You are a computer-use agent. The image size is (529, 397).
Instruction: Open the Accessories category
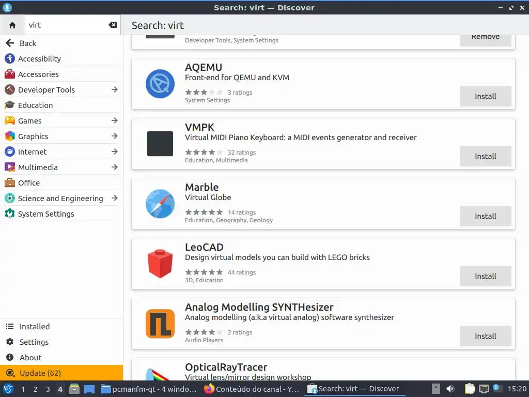pos(61,74)
